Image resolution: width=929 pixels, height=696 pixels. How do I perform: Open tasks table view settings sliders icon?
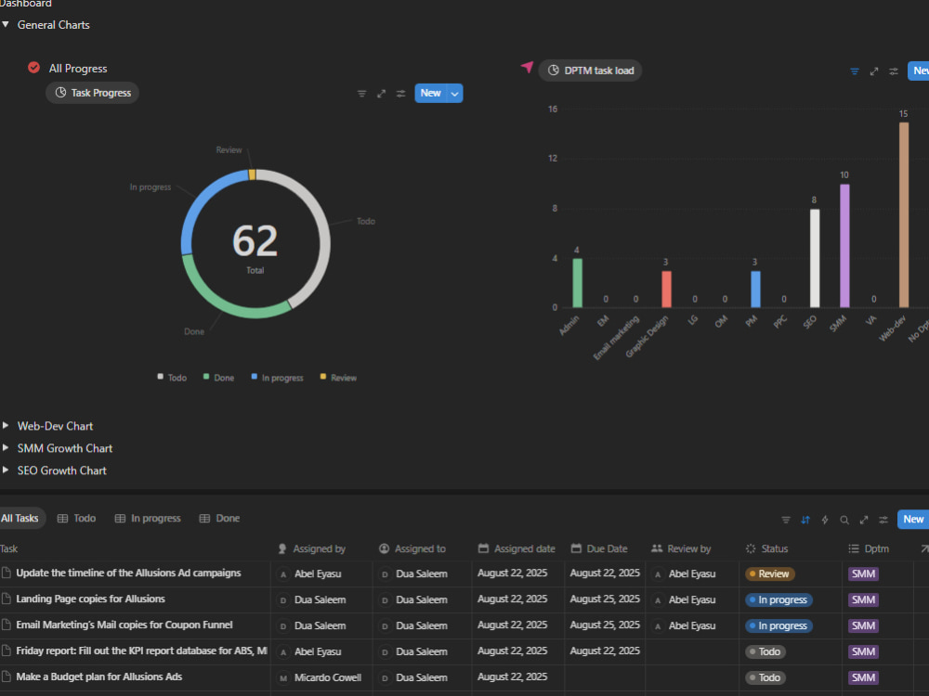pos(883,520)
